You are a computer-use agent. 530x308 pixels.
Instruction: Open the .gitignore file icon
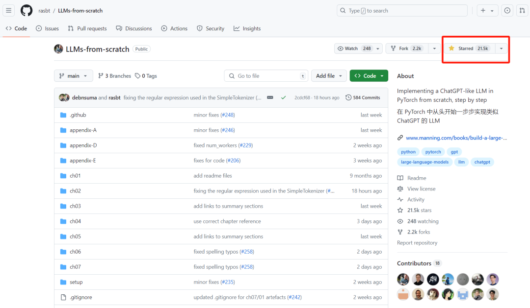[63, 297]
